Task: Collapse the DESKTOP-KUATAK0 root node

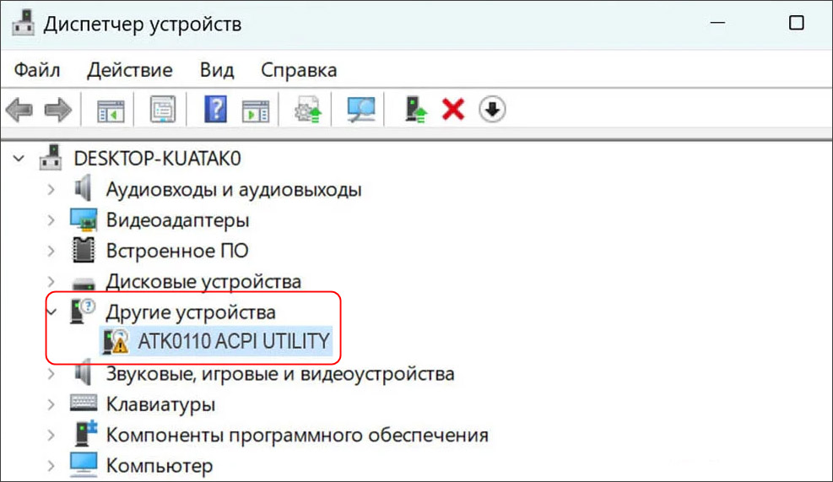Action: point(19,159)
